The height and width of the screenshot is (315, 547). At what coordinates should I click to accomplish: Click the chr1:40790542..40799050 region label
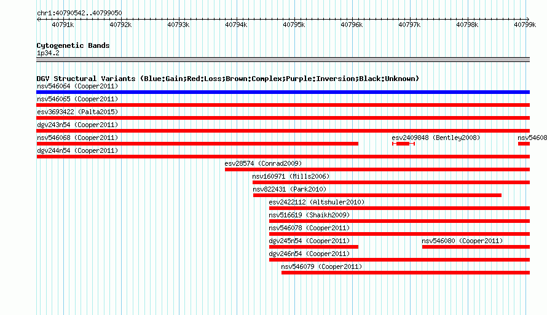[x=79, y=13]
